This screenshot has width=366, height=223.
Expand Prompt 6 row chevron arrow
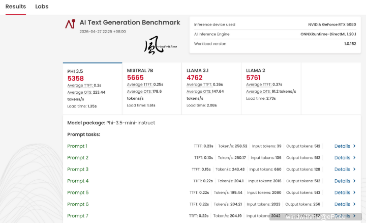click(x=354, y=204)
